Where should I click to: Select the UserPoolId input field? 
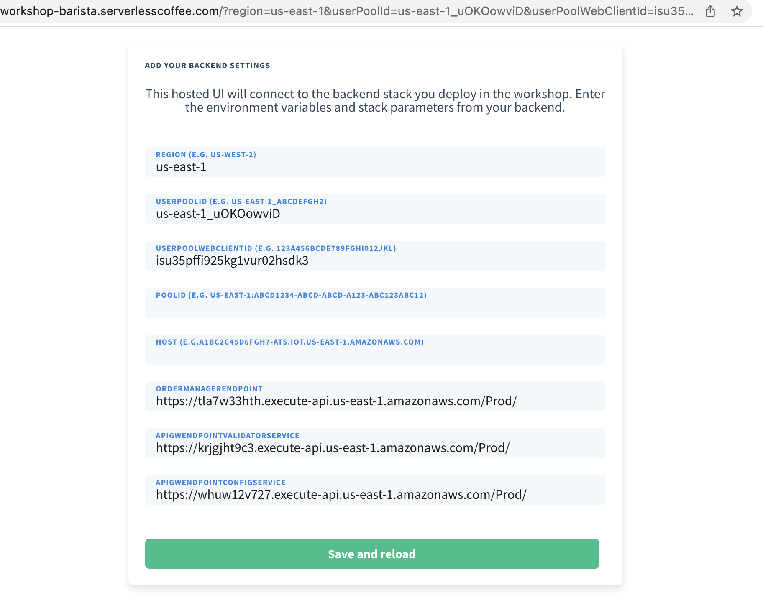[x=375, y=209]
